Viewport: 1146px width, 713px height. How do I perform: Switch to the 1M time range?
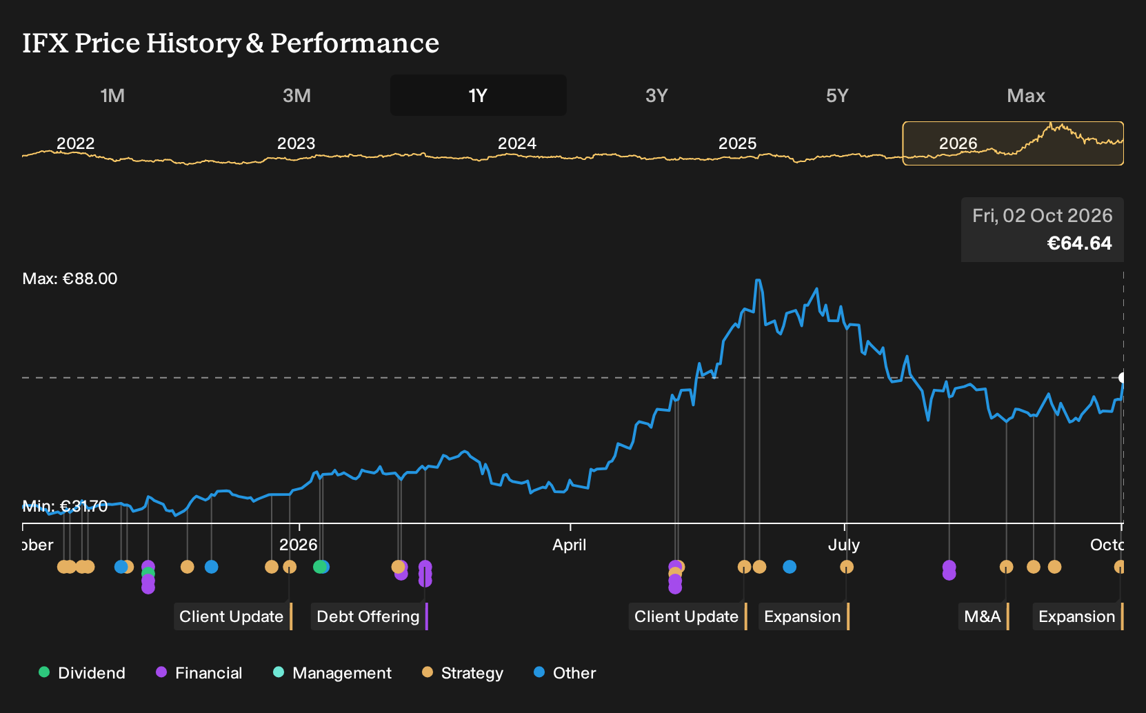click(112, 95)
